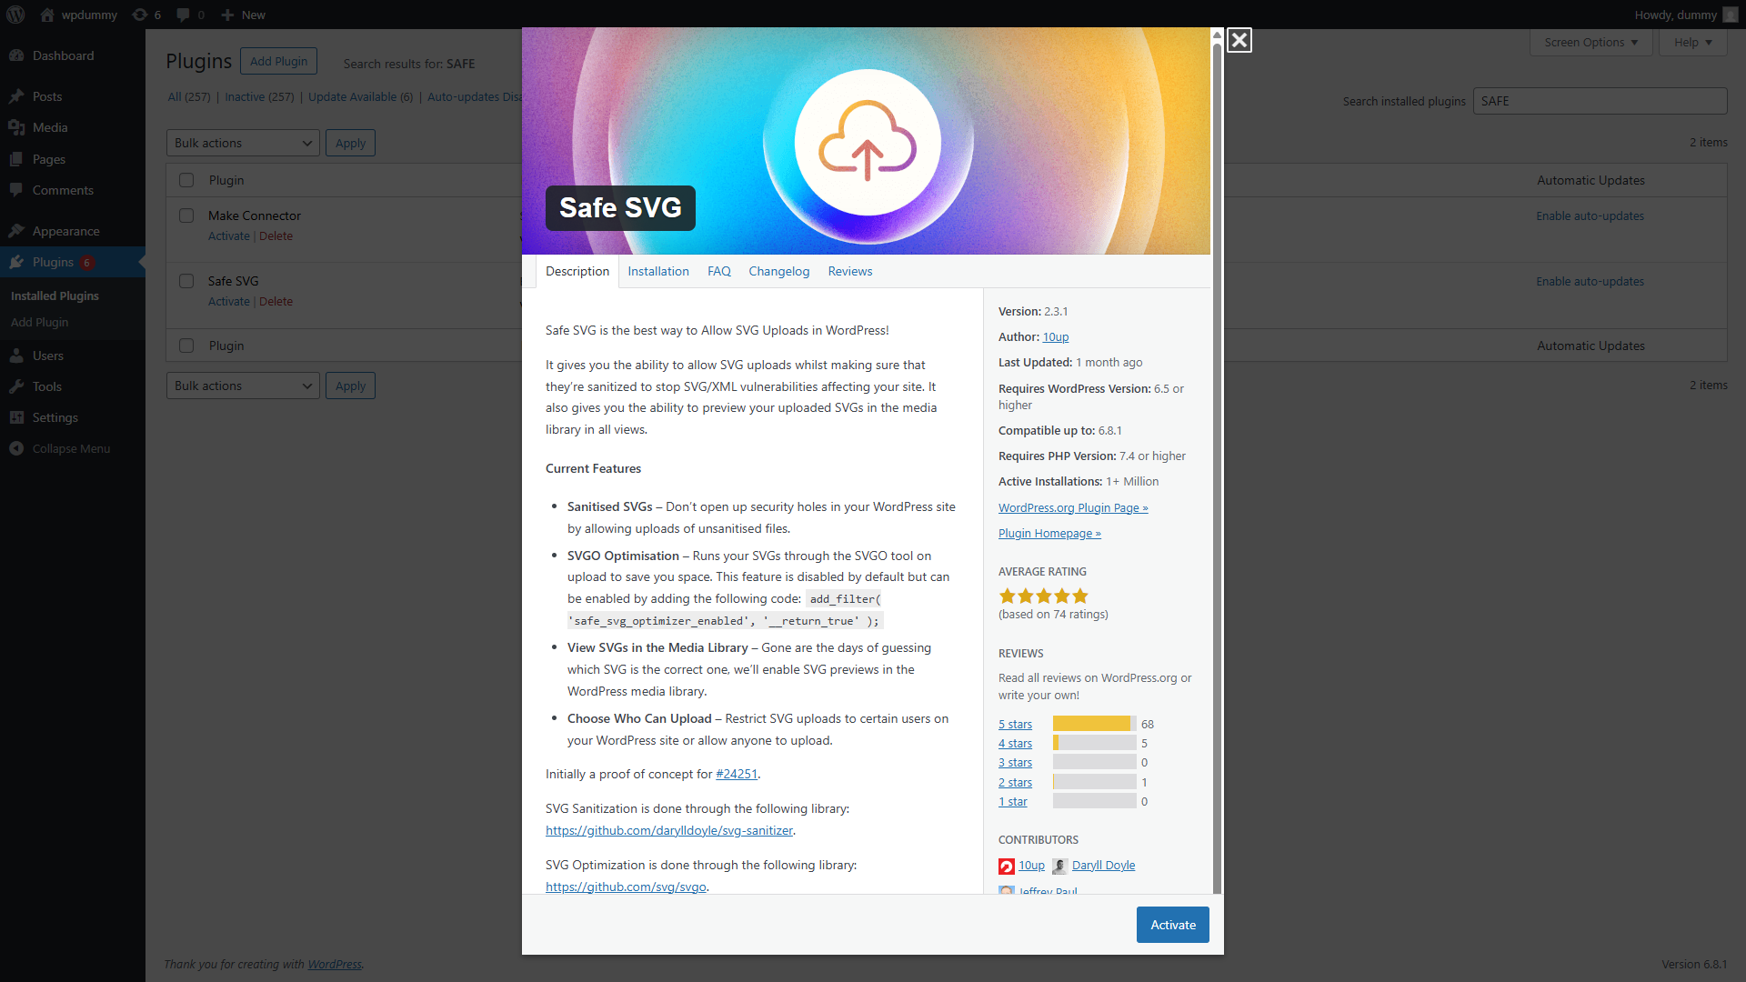The image size is (1746, 982).
Task: Filter reviews by 3 stars
Action: tap(1015, 763)
